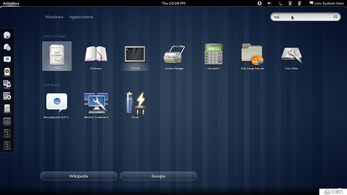Switch to the Windows view
Screen dimensions: 347x195
pyautogui.click(x=54, y=17)
